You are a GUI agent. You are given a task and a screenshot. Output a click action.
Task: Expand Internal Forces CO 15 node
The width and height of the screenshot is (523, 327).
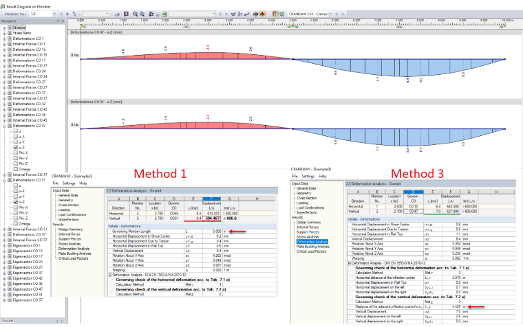[4, 55]
